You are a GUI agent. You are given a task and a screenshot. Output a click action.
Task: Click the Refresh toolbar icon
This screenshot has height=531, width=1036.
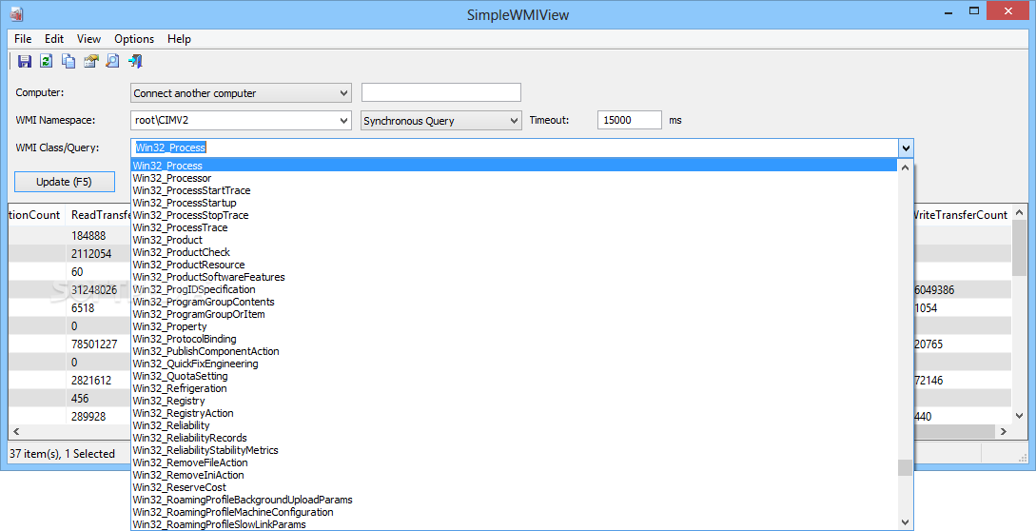47,62
